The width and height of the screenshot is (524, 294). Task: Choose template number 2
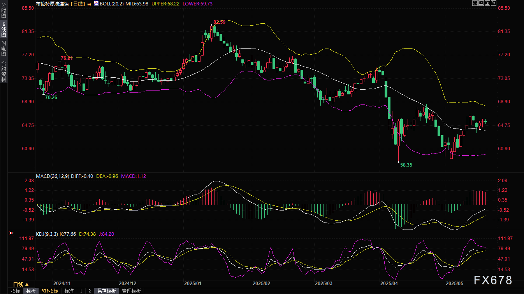point(89,291)
